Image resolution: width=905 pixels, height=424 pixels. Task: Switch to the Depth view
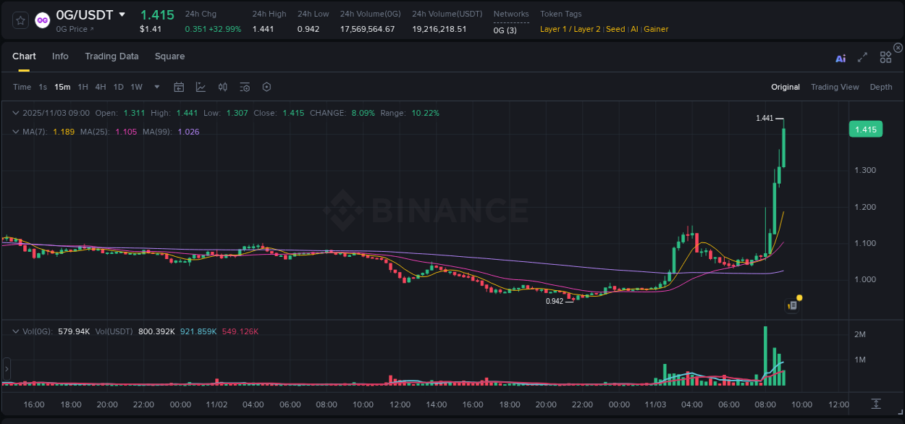pos(880,87)
